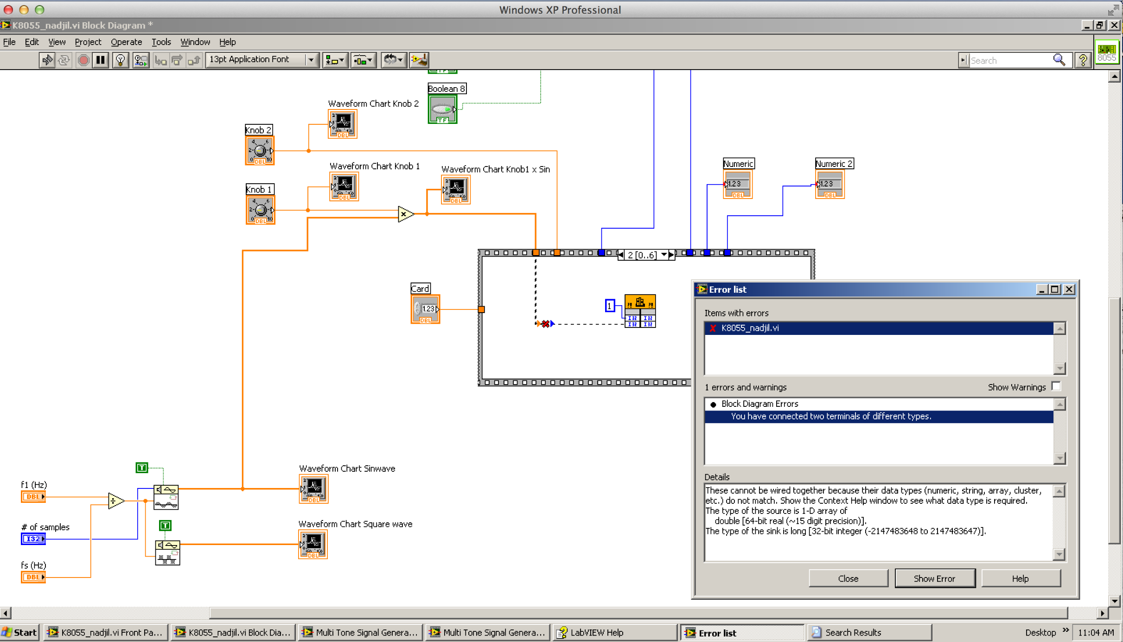Click the Card numeric indicator icon
Screen dimensions: 1123x642
(426, 308)
